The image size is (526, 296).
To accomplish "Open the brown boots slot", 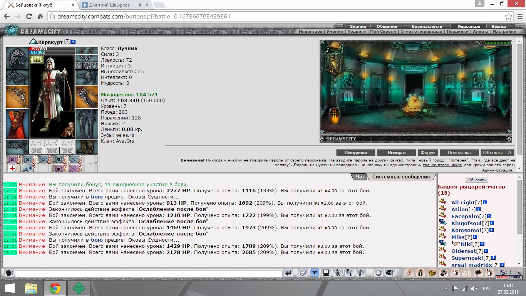I will tap(86, 147).
